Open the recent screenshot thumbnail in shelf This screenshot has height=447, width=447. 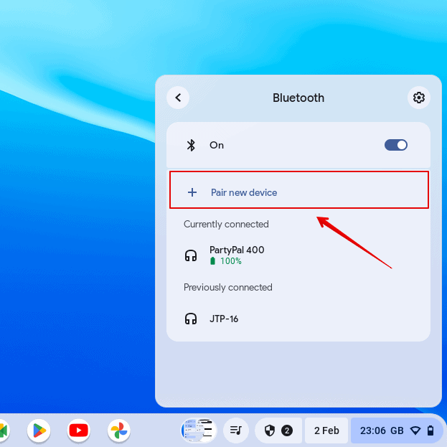198,430
